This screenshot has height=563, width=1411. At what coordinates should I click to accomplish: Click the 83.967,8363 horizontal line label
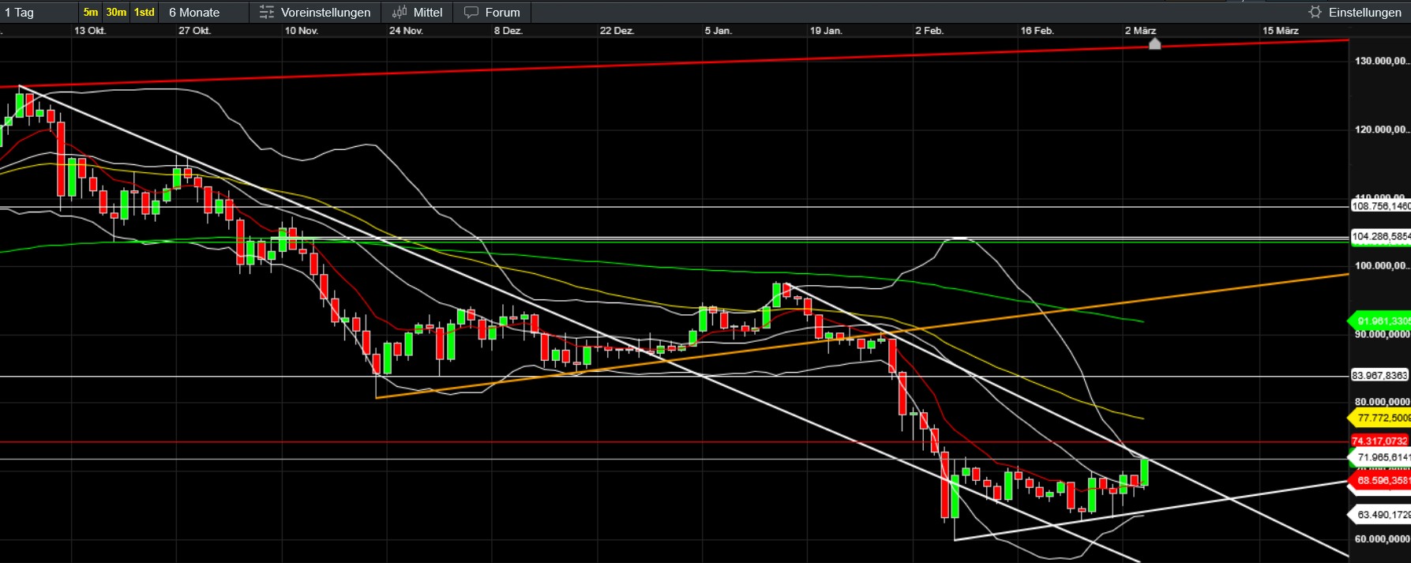1380,376
